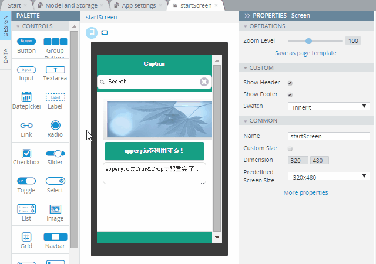Choose the Link control in palette
376x264 pixels.
[x=26, y=130]
